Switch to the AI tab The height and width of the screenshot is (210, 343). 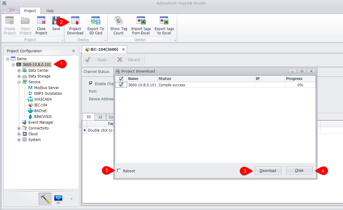coord(100,117)
